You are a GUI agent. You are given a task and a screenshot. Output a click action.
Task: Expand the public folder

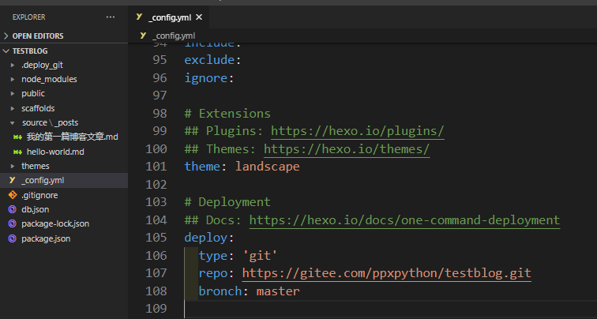[33, 94]
